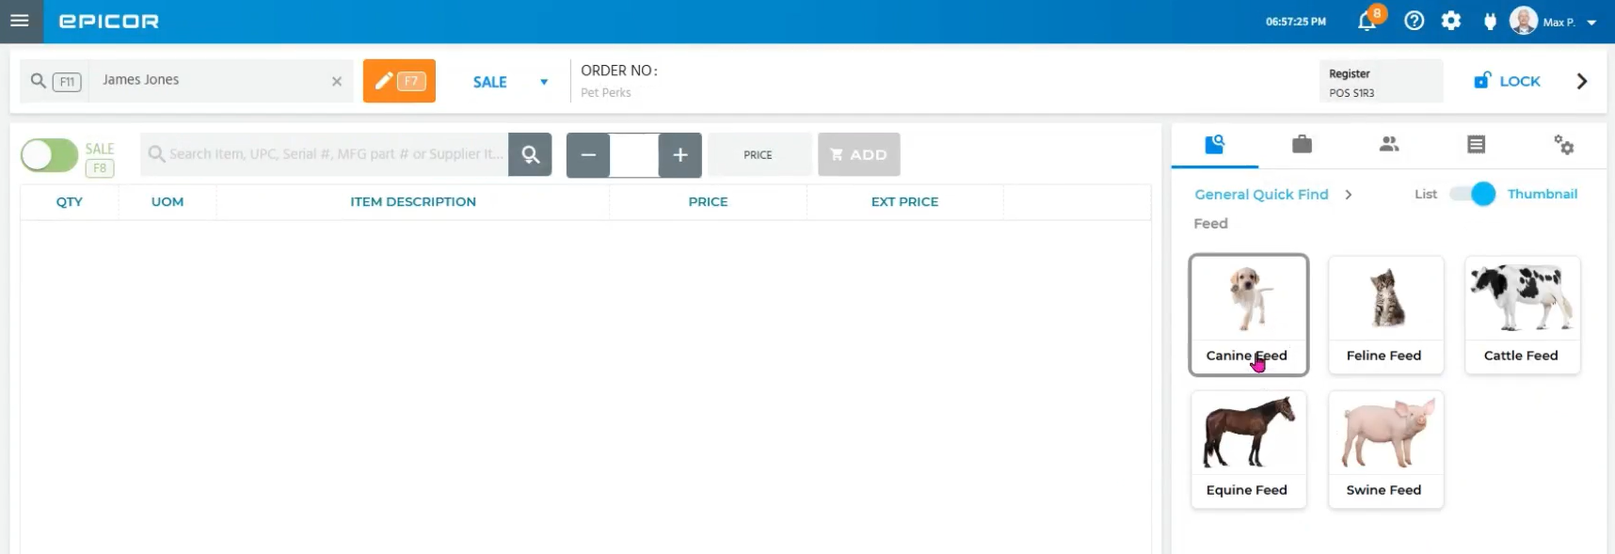Clear the James Jones customer field
Image resolution: width=1615 pixels, height=554 pixels.
(336, 81)
